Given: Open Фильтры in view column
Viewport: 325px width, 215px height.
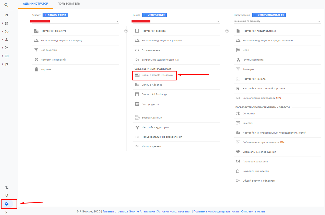Looking at the screenshot, I should pos(248,69).
